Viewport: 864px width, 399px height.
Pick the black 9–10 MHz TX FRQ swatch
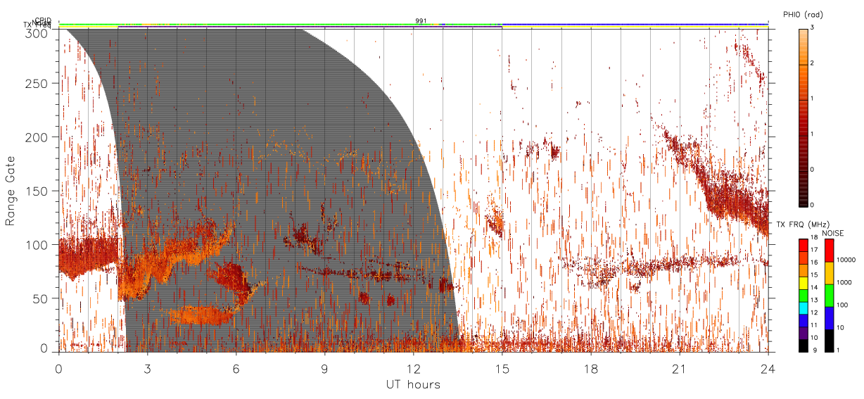802,345
